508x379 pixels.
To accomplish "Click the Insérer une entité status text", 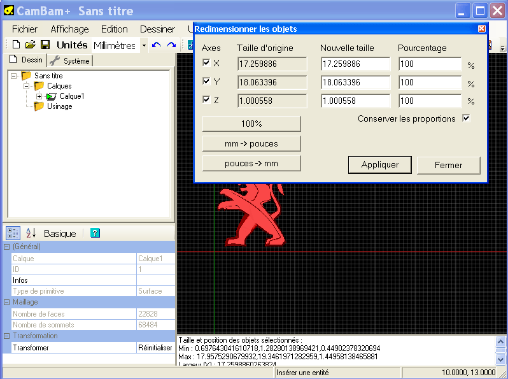I will [302, 373].
